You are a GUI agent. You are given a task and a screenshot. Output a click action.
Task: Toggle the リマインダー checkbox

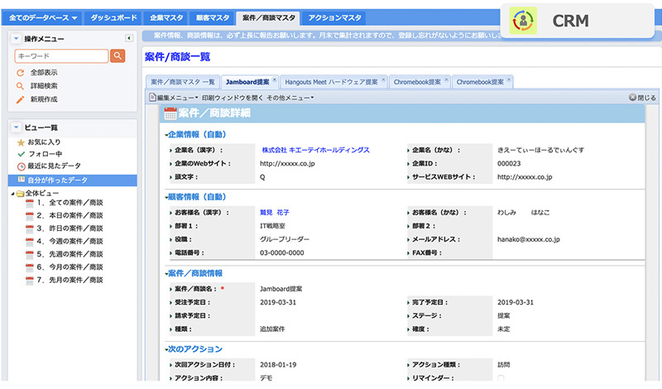[501, 378]
